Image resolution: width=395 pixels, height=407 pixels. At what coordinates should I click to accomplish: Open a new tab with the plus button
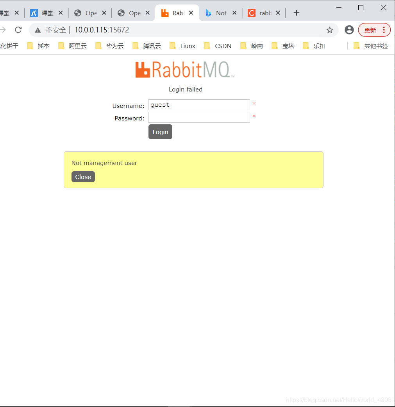pyautogui.click(x=297, y=13)
